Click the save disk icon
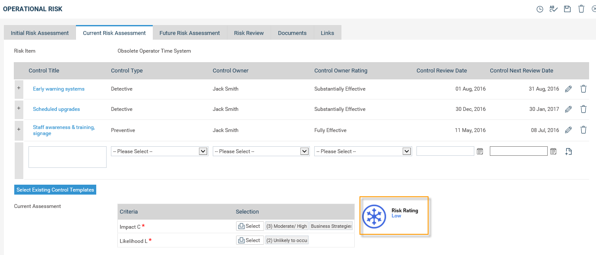The height and width of the screenshot is (255, 596). coord(567,9)
